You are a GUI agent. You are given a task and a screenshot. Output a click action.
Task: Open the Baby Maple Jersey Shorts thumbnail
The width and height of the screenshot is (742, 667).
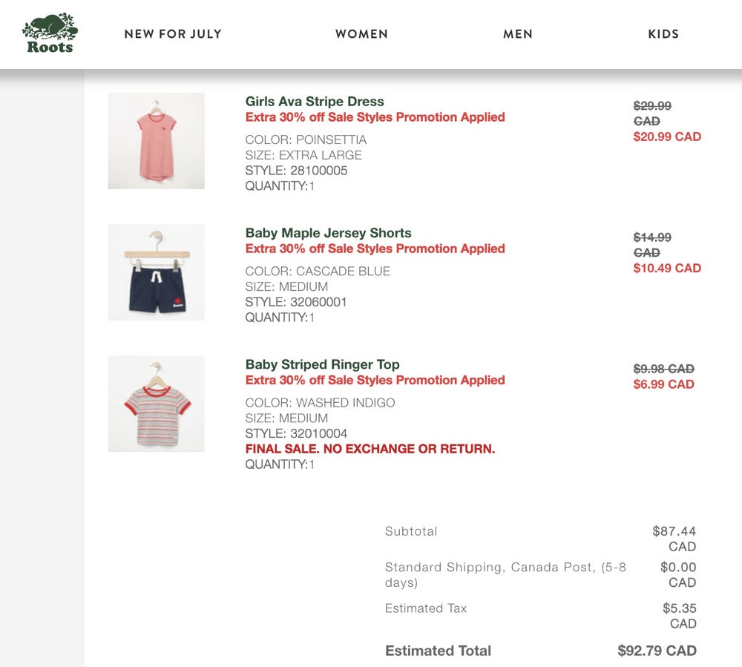[156, 272]
